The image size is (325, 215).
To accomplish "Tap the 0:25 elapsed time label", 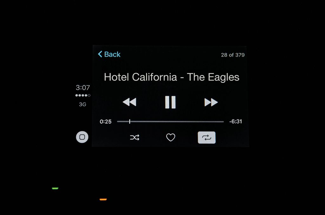I will point(105,121).
